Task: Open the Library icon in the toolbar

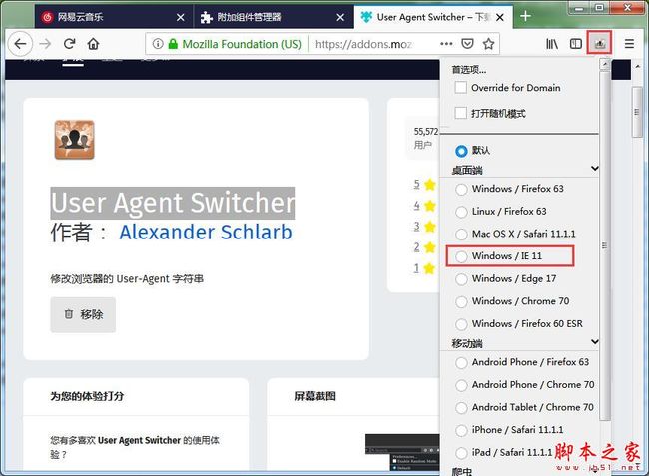Action: coord(552,44)
